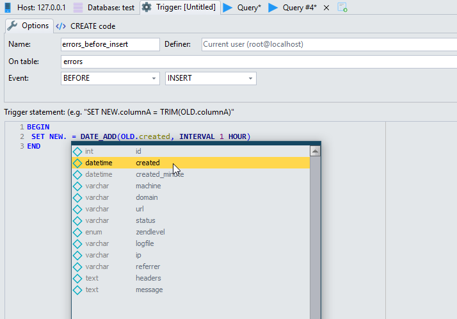Click the diamond icon beside machine
This screenshot has height=319, width=457.
[x=77, y=186]
